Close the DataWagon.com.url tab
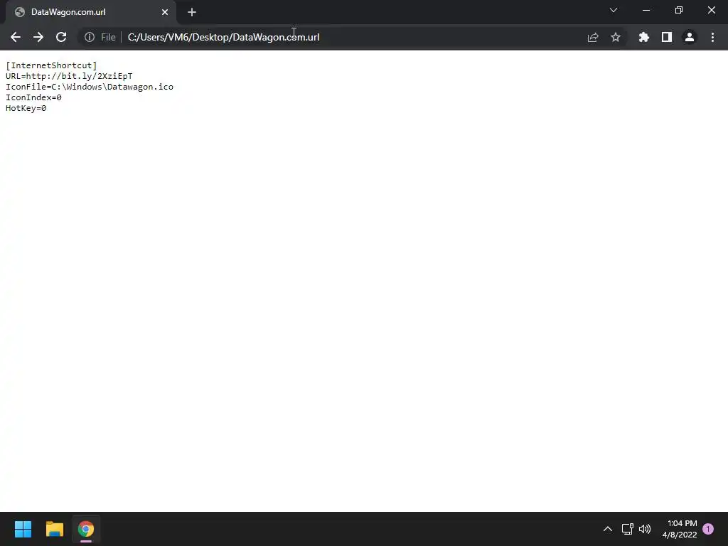The image size is (728, 546). [165, 12]
